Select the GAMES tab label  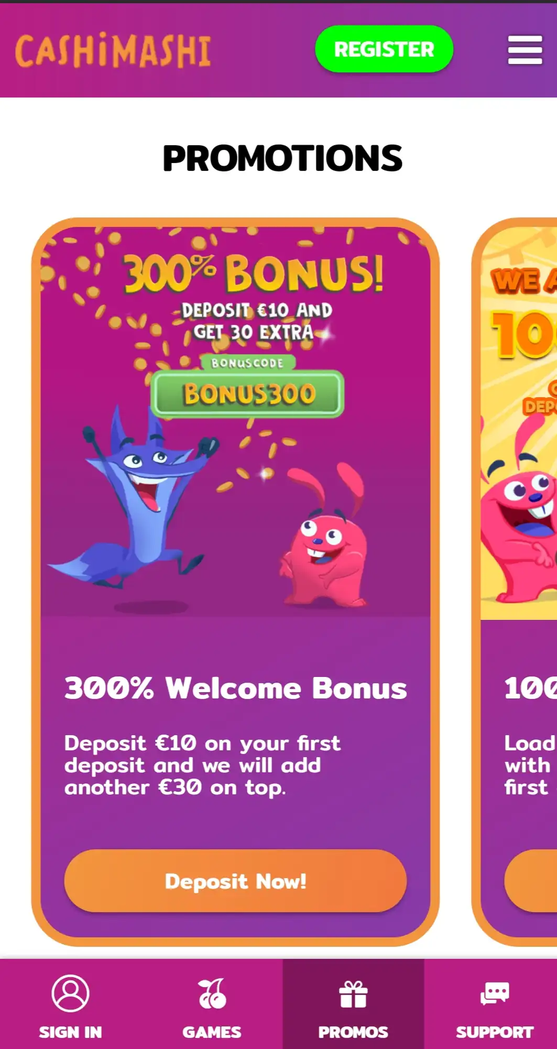pos(212,1032)
